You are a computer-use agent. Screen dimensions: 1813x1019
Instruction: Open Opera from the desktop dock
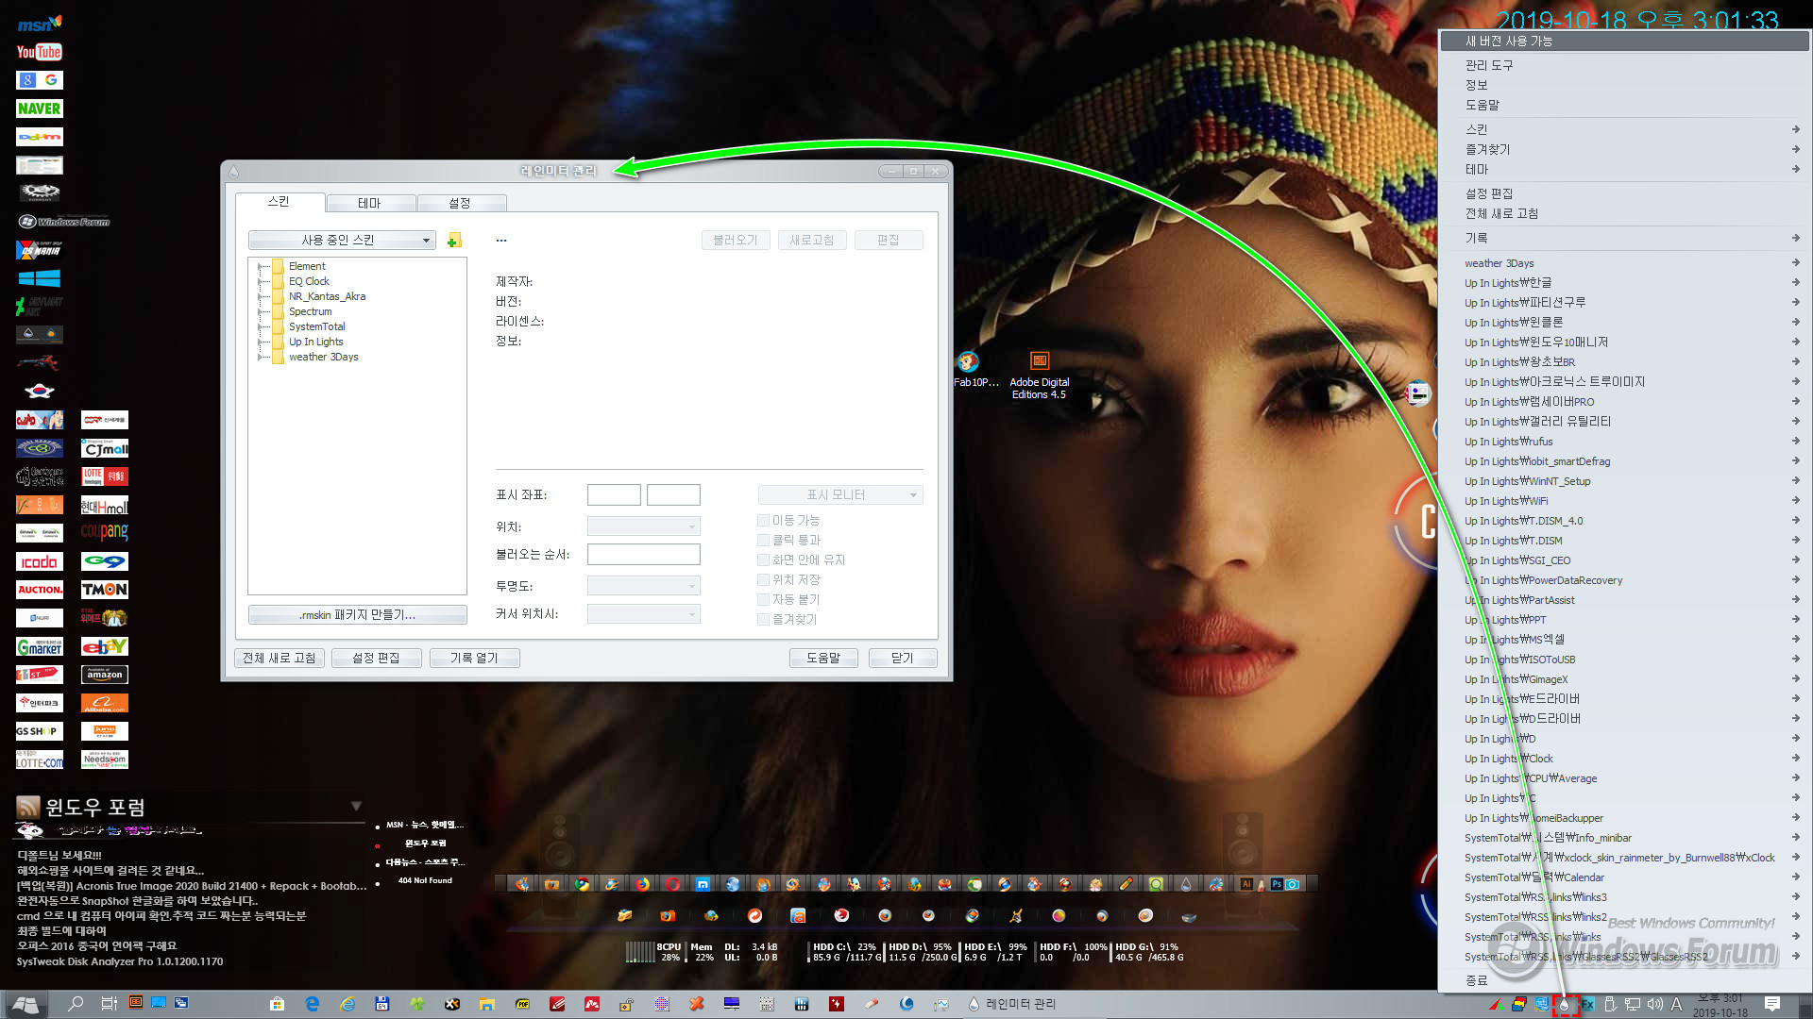(x=672, y=884)
